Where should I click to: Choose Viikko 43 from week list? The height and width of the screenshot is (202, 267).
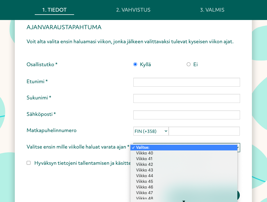(144, 170)
